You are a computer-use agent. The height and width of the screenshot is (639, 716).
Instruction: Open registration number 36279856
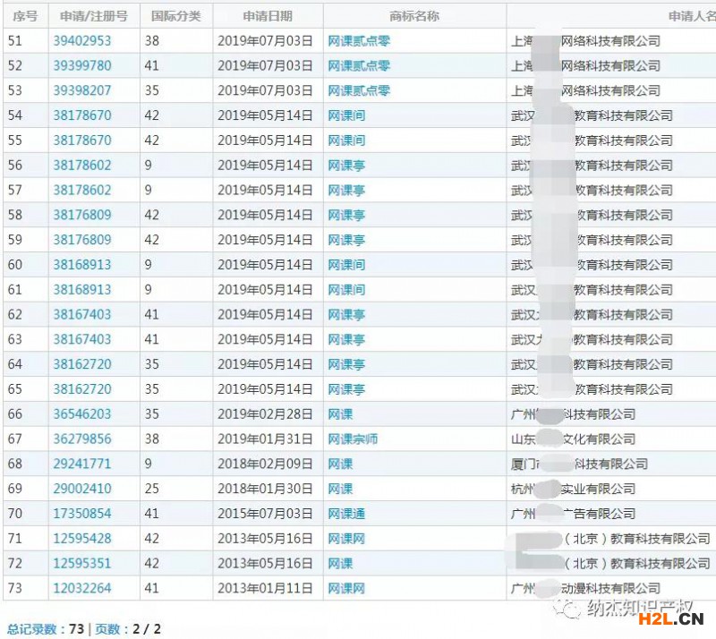click(82, 439)
